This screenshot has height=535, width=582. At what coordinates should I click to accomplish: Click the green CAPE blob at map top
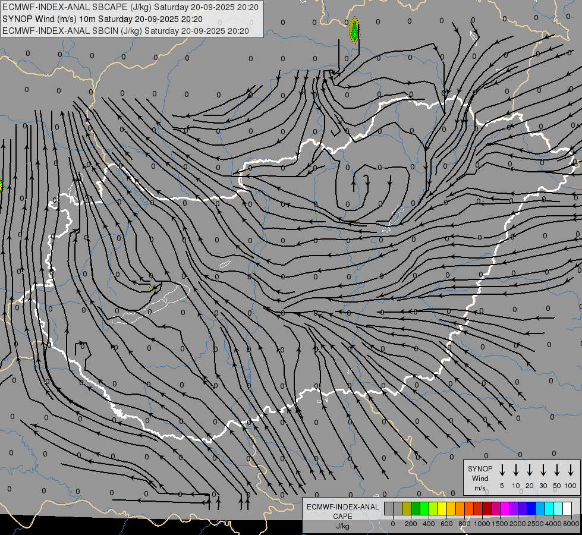354,31
